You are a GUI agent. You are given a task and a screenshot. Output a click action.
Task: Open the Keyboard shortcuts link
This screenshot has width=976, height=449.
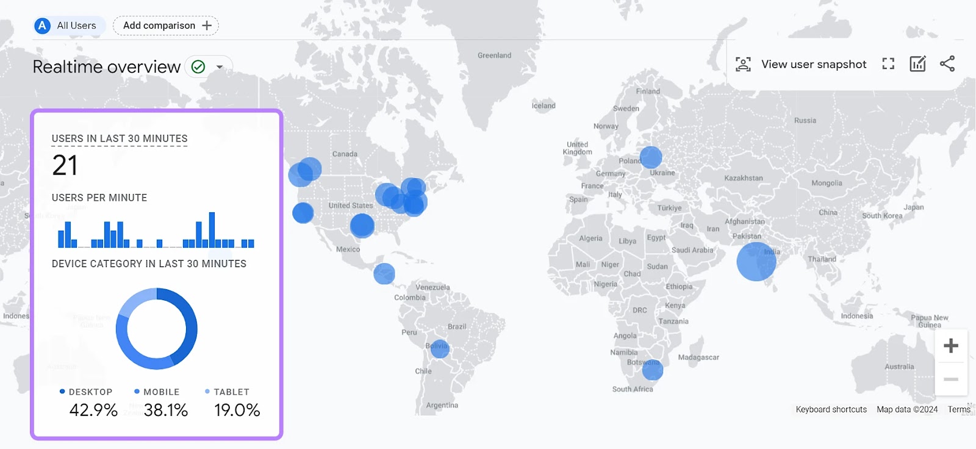tap(831, 409)
